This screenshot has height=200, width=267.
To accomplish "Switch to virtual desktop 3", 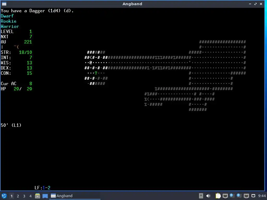I will point(24,196).
